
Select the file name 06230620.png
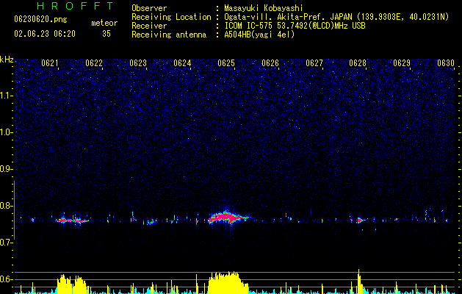[40, 19]
